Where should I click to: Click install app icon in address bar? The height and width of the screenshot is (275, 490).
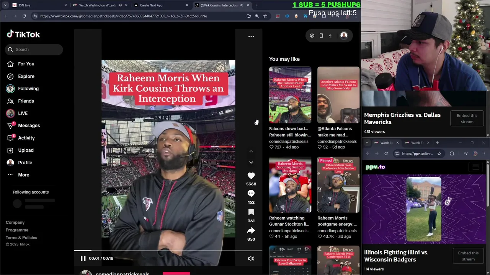coord(249,16)
